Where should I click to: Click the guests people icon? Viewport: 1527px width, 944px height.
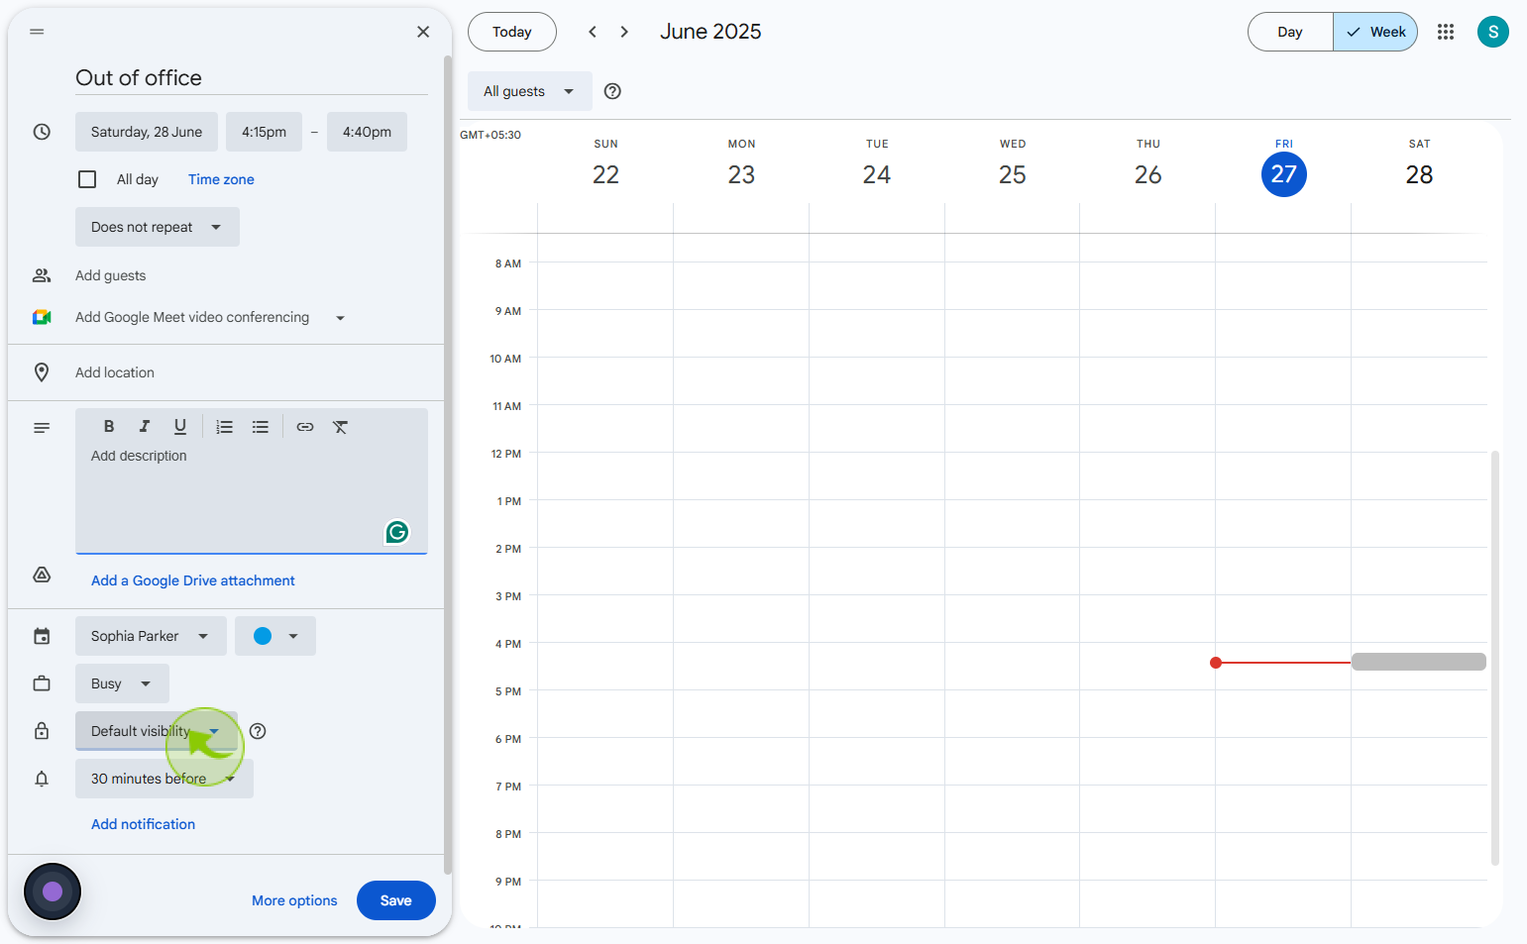(42, 275)
